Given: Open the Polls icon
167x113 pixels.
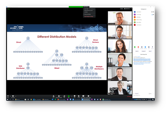Looking at the screenshot, I should tap(64, 96).
